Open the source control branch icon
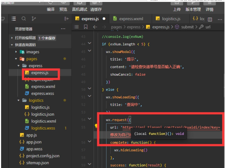The image size is (225, 168). click(x=34, y=19)
